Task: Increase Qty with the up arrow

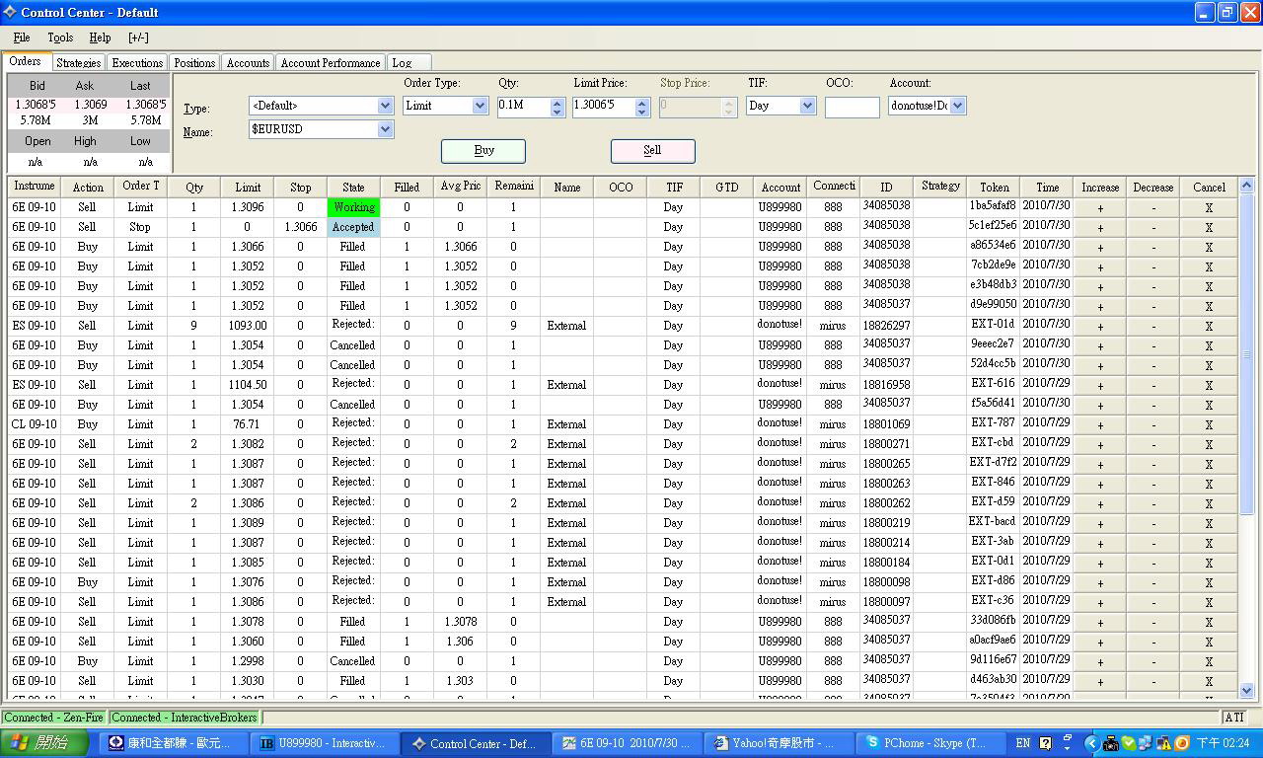Action: 557,101
